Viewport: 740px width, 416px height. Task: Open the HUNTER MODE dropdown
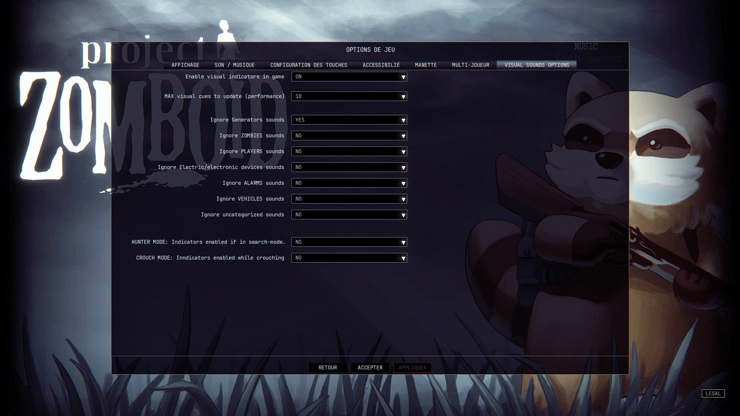(x=349, y=242)
